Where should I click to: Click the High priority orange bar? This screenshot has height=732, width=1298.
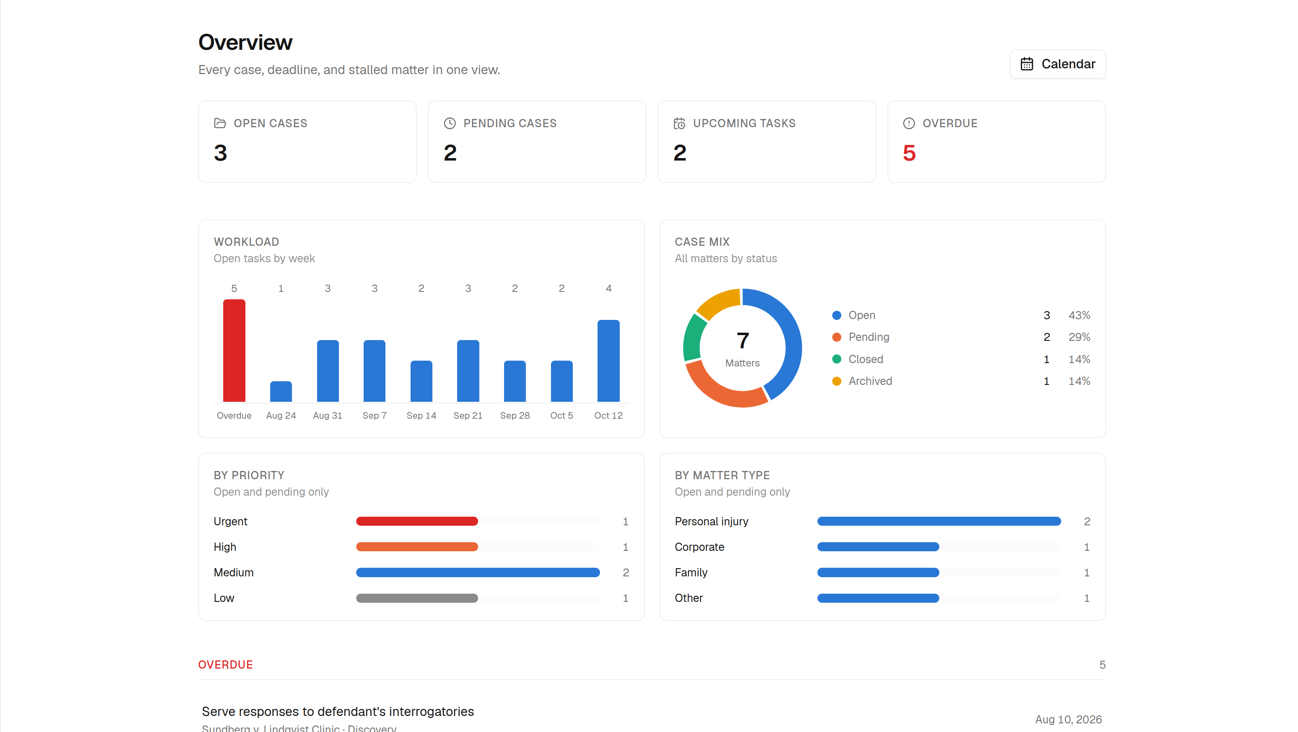pos(417,547)
